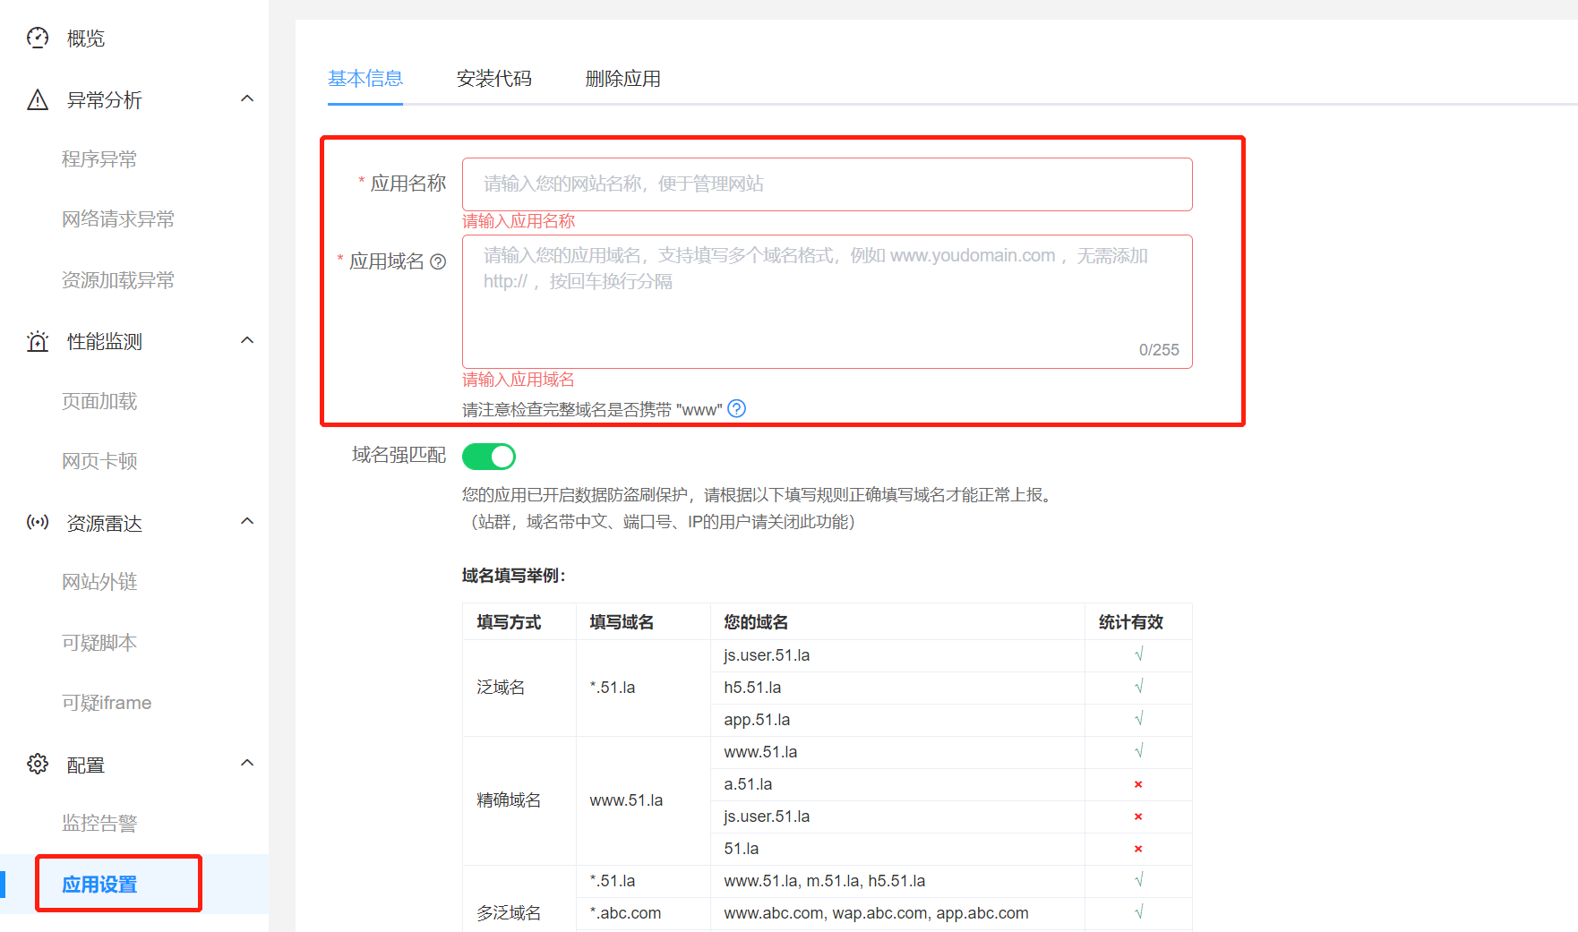Open 程序异常 in the sidebar
This screenshot has height=932, width=1578.
click(99, 159)
